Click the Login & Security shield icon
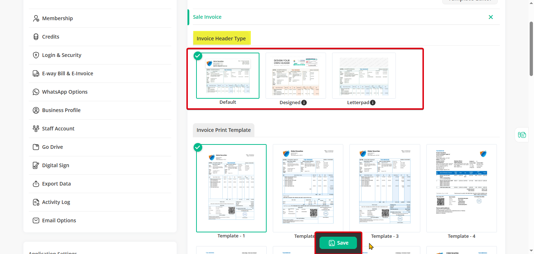The height and width of the screenshot is (254, 534). tap(36, 55)
